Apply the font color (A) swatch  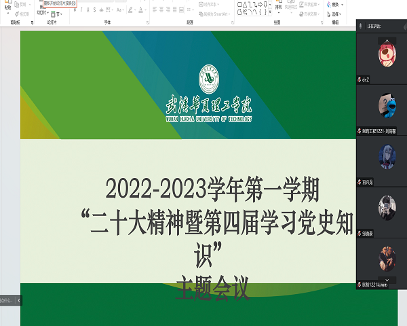click(x=140, y=10)
